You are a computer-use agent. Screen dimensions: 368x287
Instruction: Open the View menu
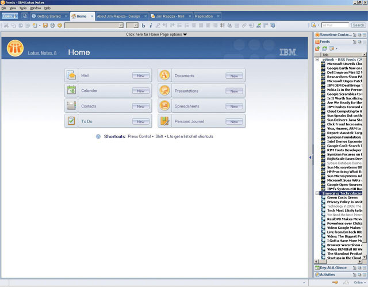[13, 8]
